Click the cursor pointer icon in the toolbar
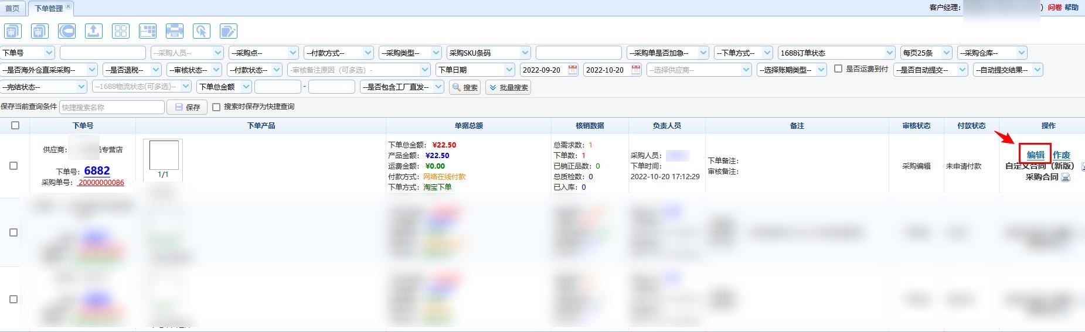 click(201, 31)
